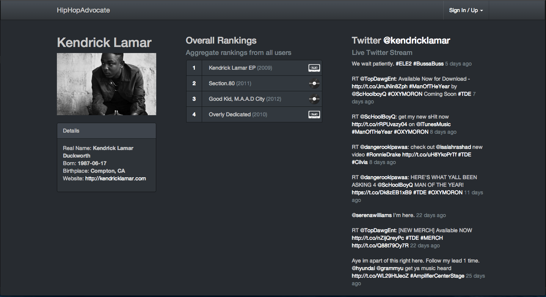
Task: Click the #BussaBuss hashtag
Action: click(x=428, y=64)
